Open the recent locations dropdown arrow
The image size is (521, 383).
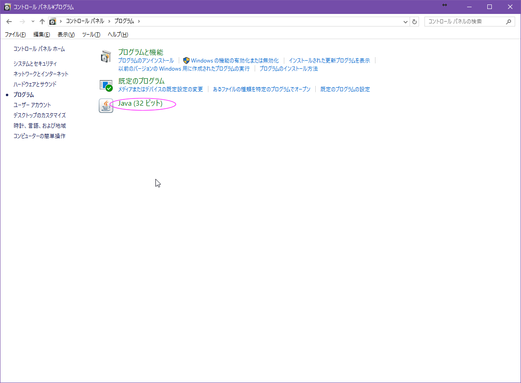click(x=33, y=22)
